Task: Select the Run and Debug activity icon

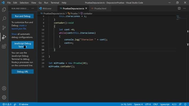Action: (x=4, y=37)
